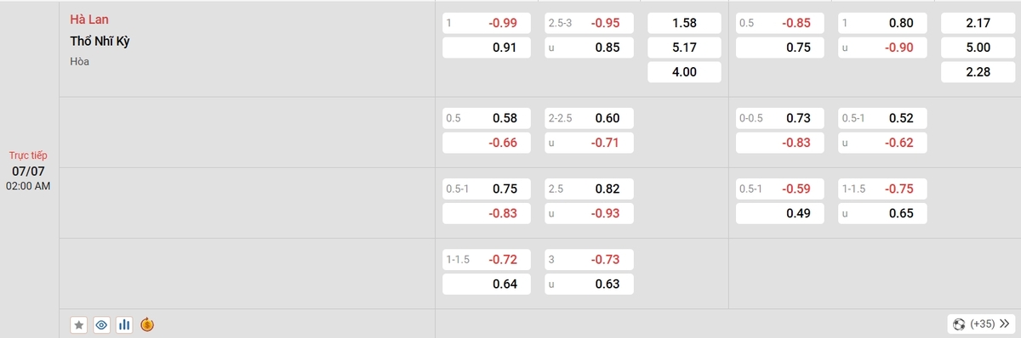Select handicap 1-1.5 odds -0.72

pos(487,259)
